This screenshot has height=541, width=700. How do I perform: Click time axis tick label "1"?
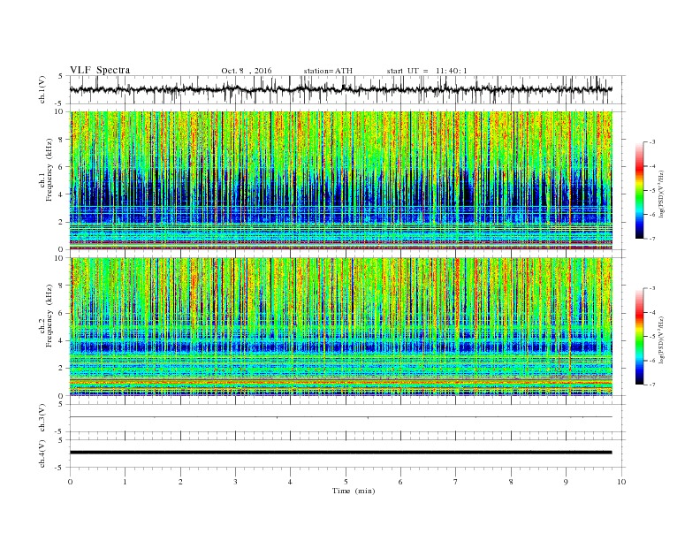pos(126,482)
